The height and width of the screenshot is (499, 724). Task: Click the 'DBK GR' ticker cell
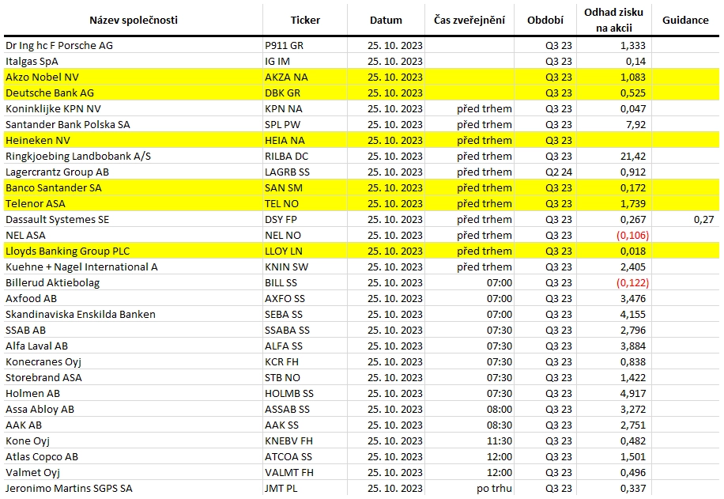pos(305,93)
